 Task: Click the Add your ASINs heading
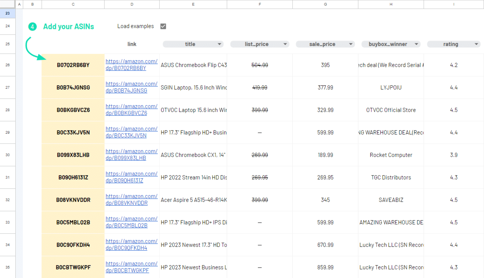(69, 27)
